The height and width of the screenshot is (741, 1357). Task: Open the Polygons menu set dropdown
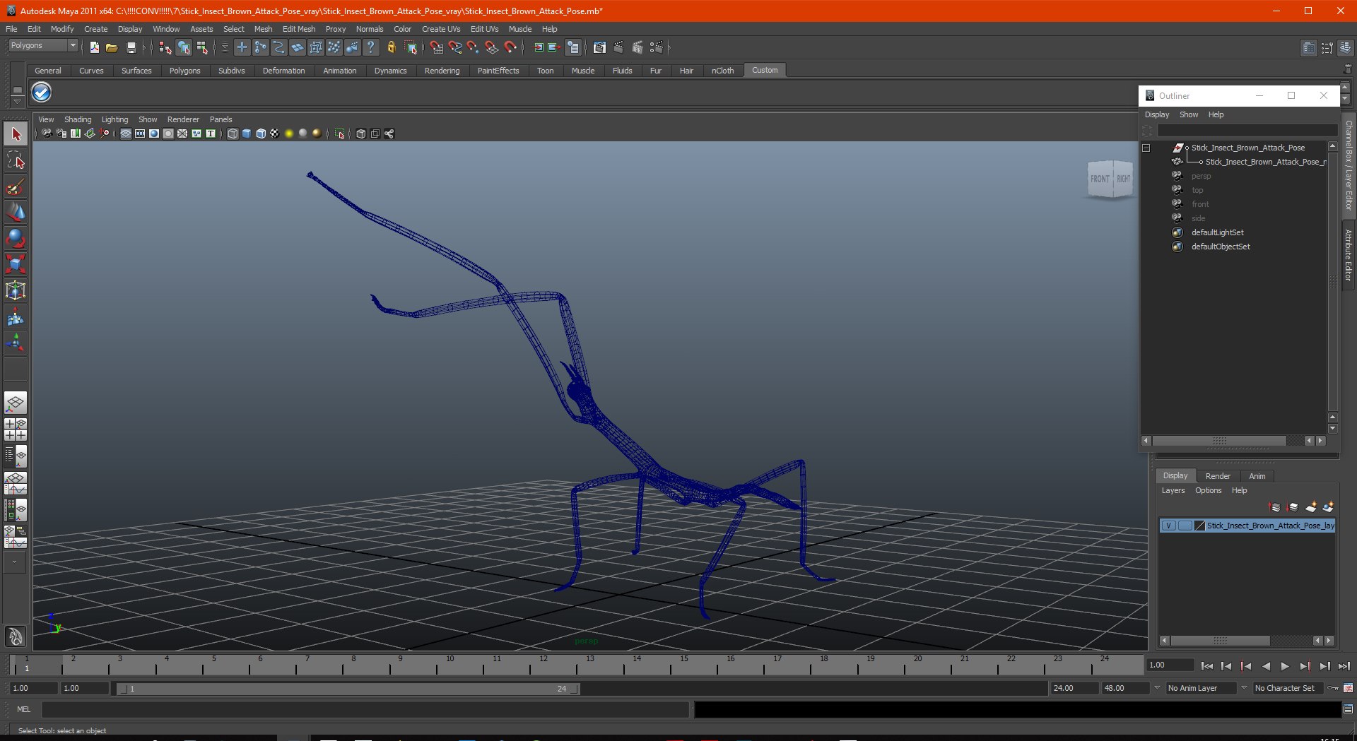tap(43, 45)
